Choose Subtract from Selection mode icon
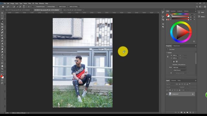This screenshot has height=116, width=207. tap(20, 6)
